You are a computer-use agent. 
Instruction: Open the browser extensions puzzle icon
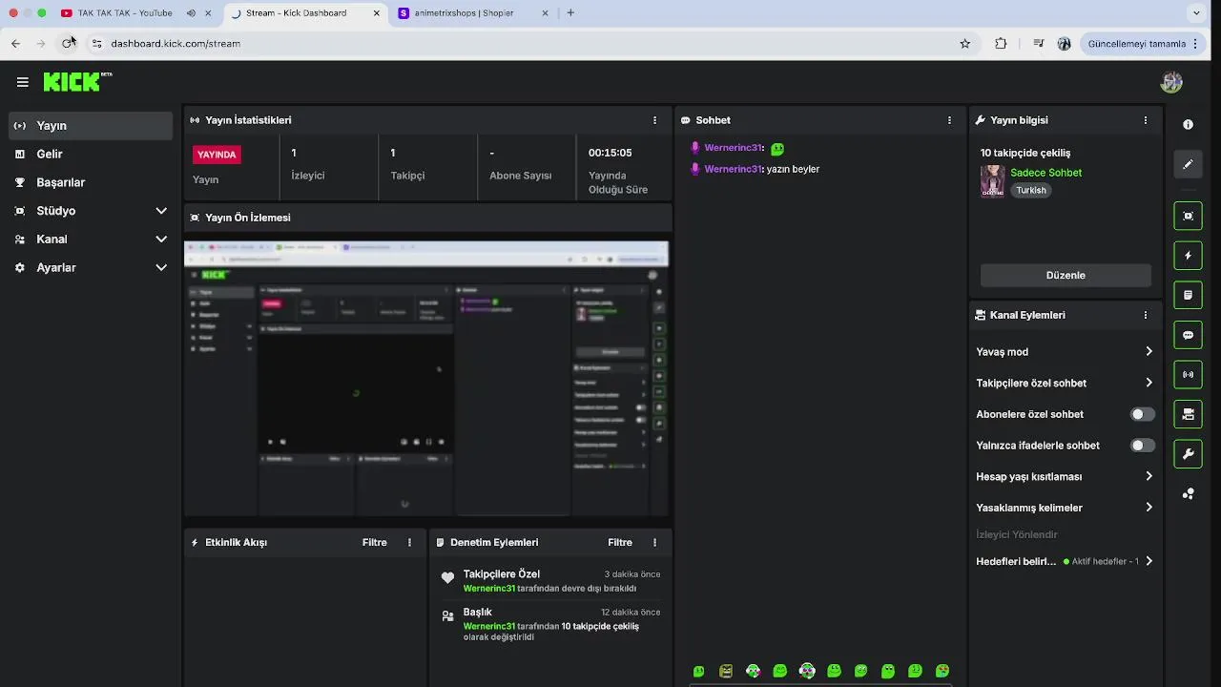coord(1001,43)
